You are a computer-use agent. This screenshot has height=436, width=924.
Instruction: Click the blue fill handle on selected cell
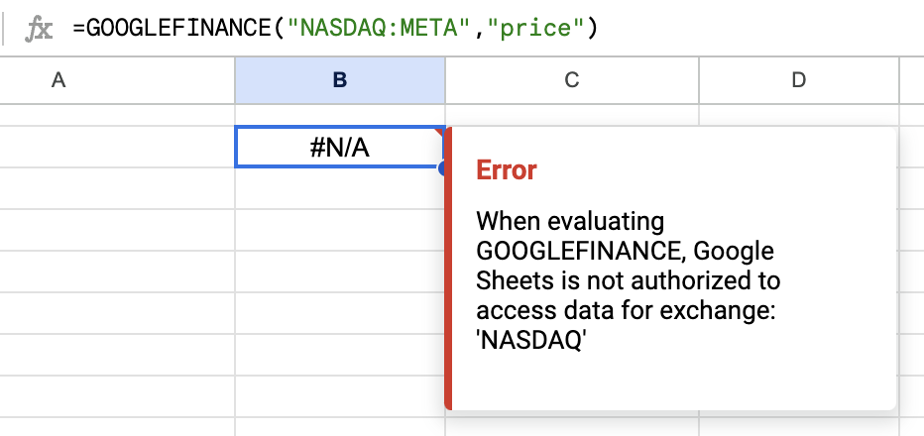click(x=443, y=168)
